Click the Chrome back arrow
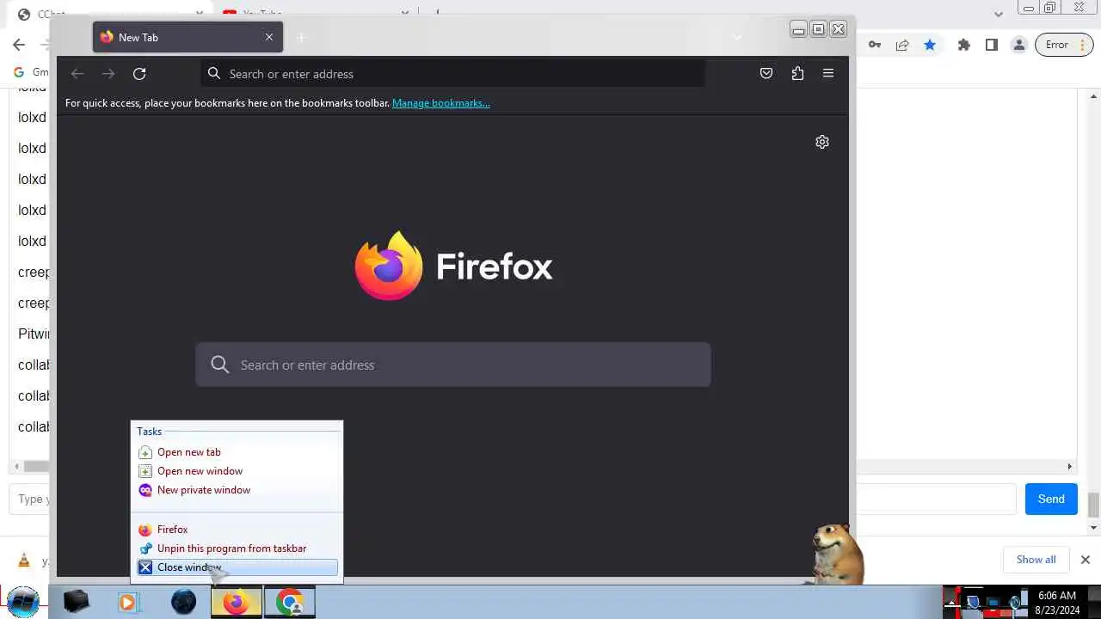 click(19, 45)
